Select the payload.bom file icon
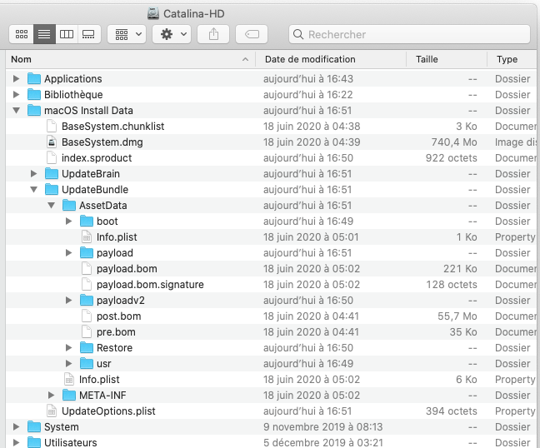This screenshot has width=540, height=448. (x=87, y=269)
